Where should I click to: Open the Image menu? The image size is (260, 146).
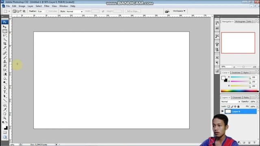pyautogui.click(x=22, y=6)
